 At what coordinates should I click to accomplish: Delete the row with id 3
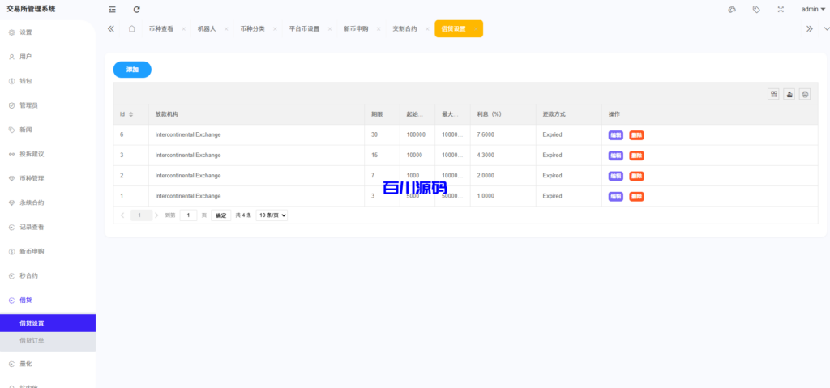coord(637,156)
